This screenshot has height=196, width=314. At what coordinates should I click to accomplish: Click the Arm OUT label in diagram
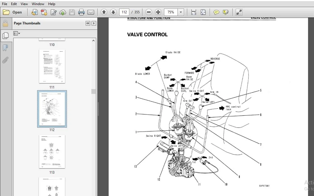pyautogui.click(x=188, y=101)
